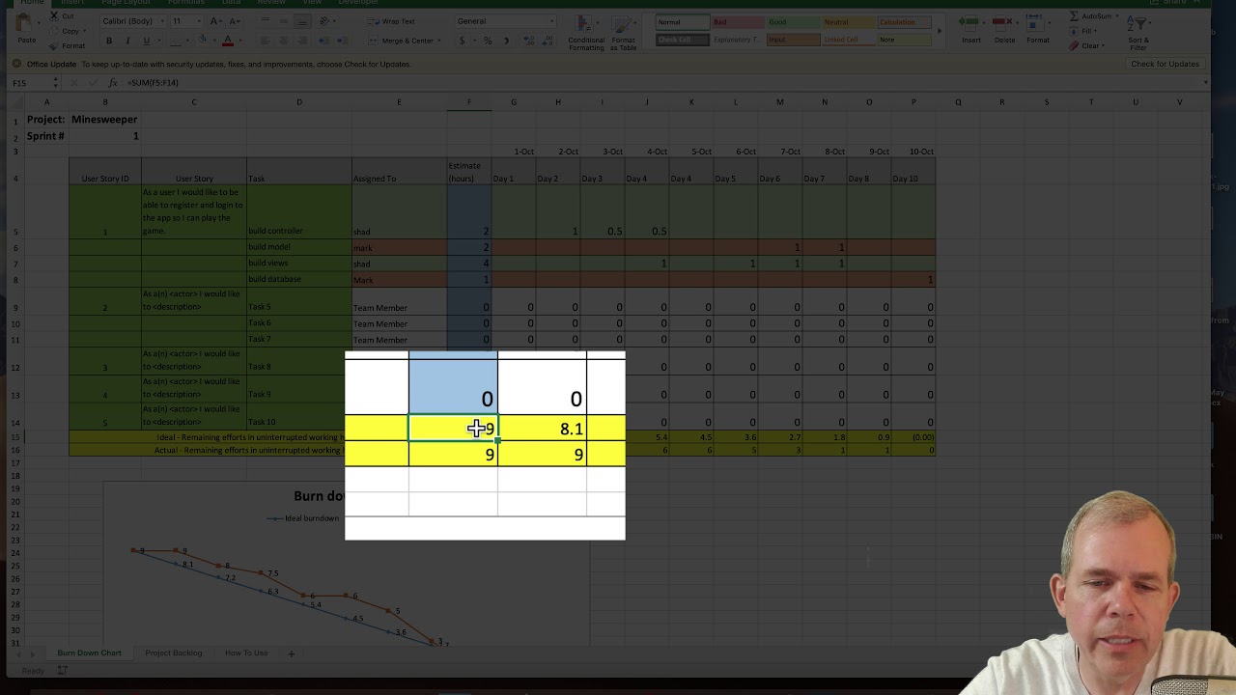Select the Burn Down Chart sheet tab

coord(89,653)
